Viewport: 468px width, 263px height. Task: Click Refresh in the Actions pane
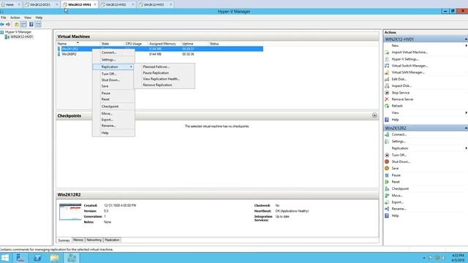tap(396, 106)
